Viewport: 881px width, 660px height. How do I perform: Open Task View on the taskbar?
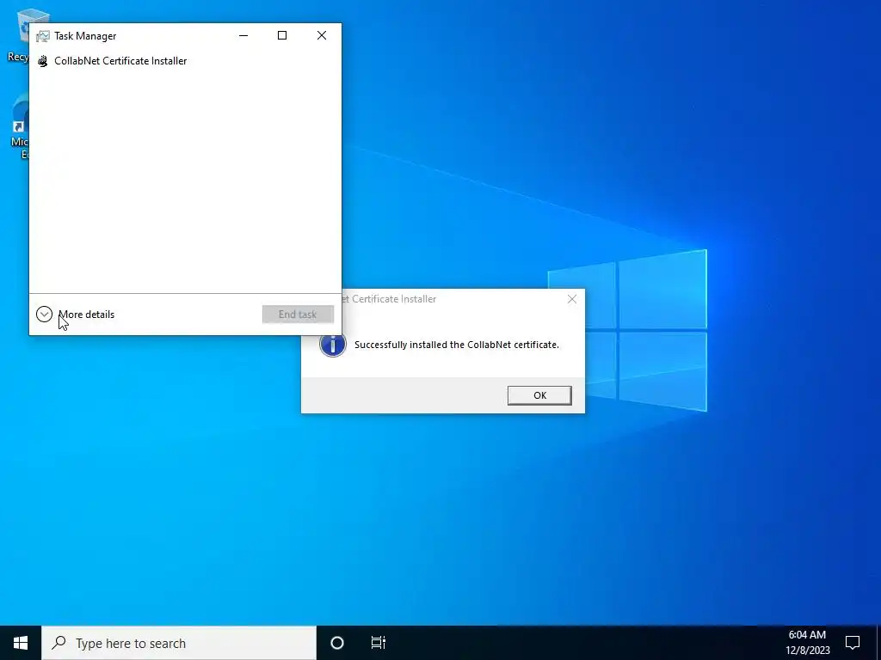(x=379, y=643)
